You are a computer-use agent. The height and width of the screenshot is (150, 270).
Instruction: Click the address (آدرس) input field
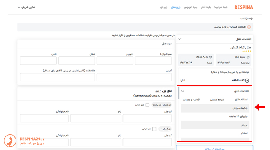click(134, 77)
